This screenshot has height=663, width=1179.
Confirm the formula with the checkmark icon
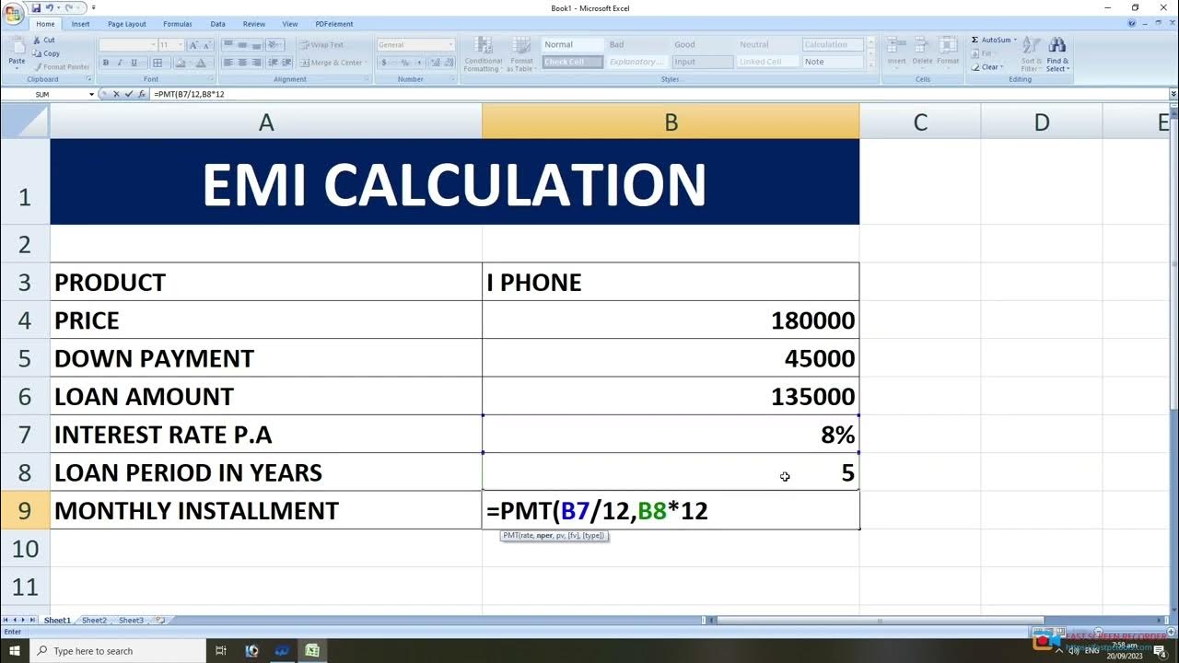(x=128, y=94)
